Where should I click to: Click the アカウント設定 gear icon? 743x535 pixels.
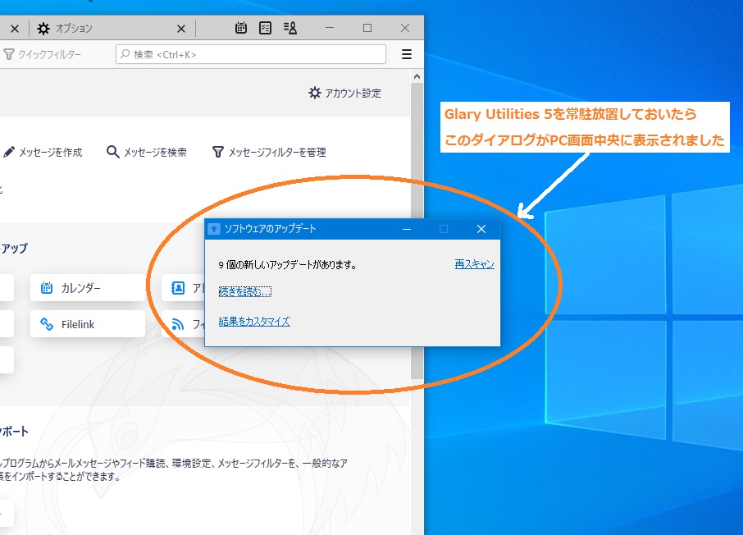pyautogui.click(x=315, y=93)
